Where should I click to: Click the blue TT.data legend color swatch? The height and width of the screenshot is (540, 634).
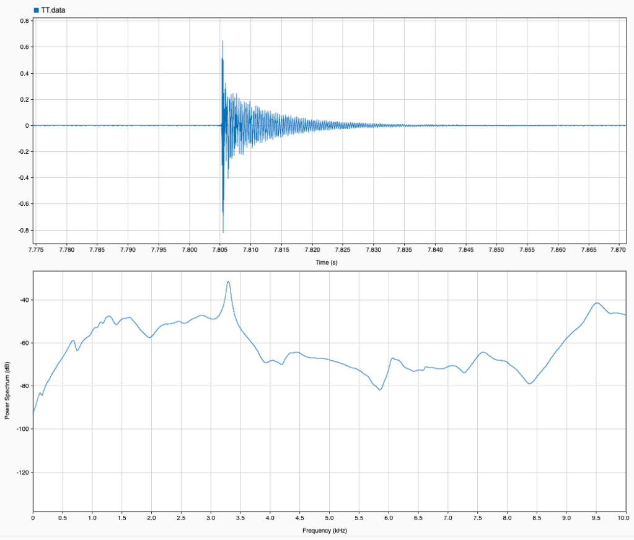(36, 10)
